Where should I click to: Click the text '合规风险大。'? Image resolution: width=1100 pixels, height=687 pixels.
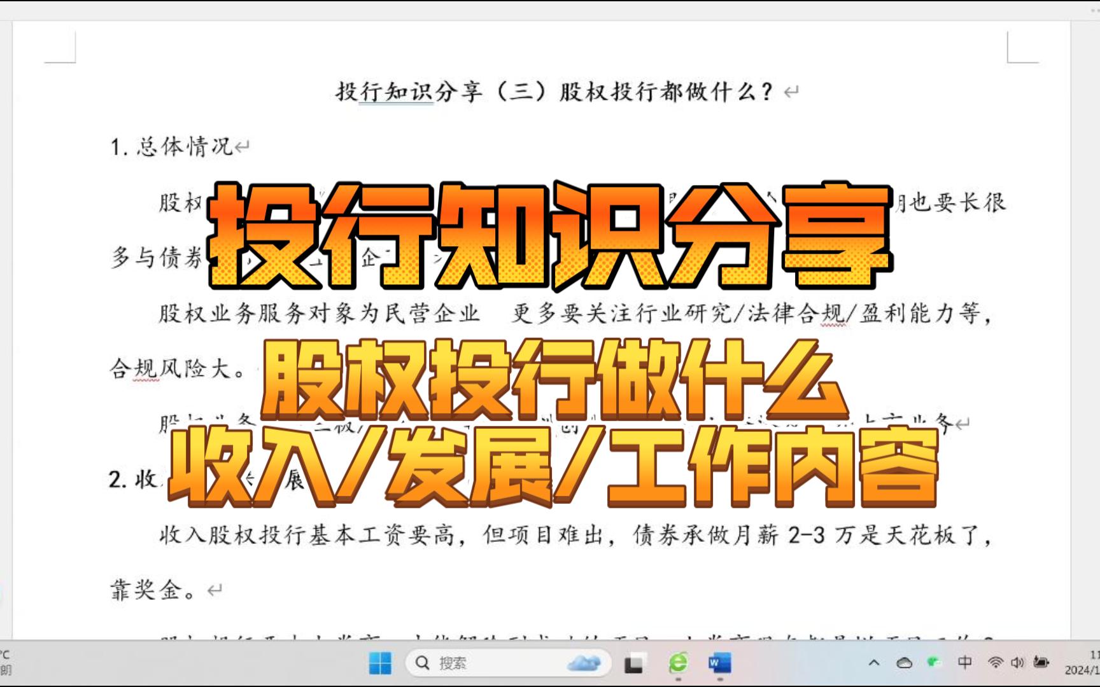[x=178, y=368]
